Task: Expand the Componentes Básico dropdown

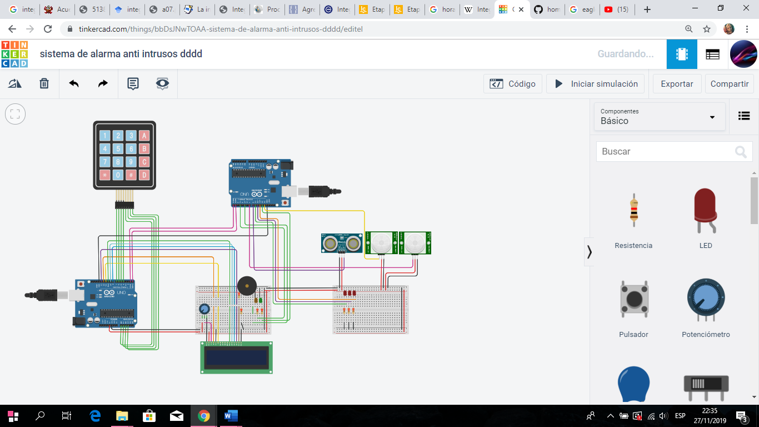Action: point(660,117)
